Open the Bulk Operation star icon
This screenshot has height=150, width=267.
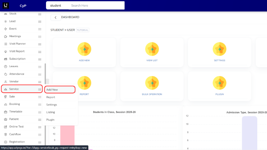[x=152, y=83]
